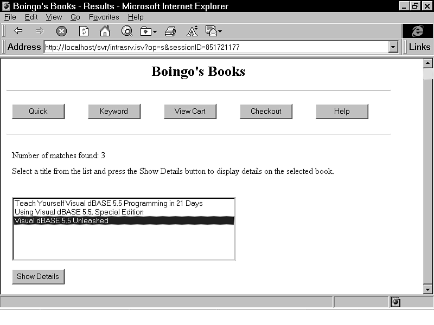Image resolution: width=434 pixels, height=325 pixels.
Task: Click the vertical scrollbar down arrow
Action: 427,289
